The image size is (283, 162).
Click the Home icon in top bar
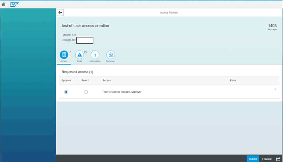[x=4, y=5]
